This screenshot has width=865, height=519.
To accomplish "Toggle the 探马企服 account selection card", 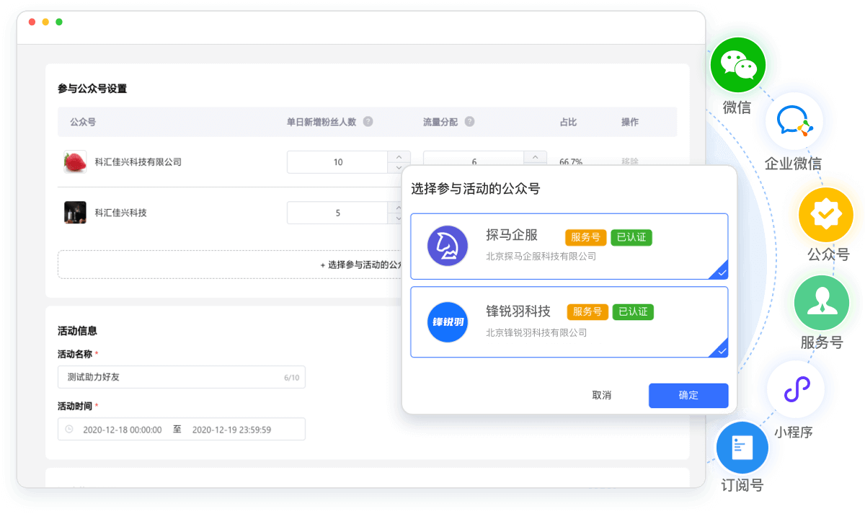I will pos(569,247).
